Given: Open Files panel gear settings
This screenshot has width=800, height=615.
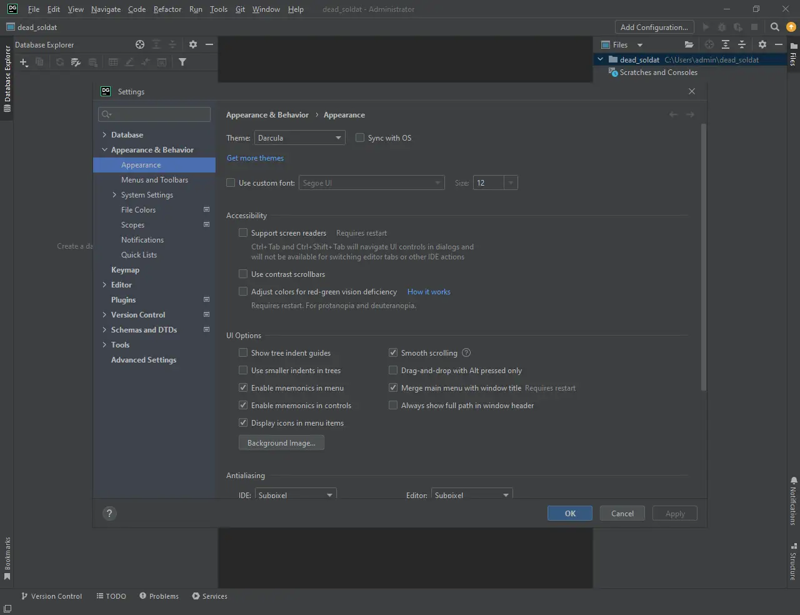Looking at the screenshot, I should pyautogui.click(x=762, y=44).
